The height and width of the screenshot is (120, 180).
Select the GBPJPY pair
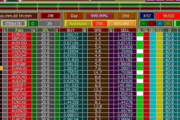(20, 89)
